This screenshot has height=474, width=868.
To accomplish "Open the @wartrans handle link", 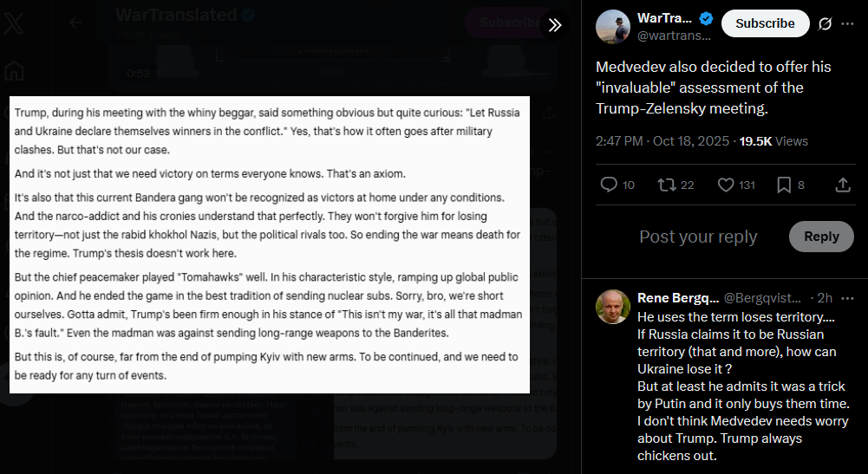I will click(674, 36).
